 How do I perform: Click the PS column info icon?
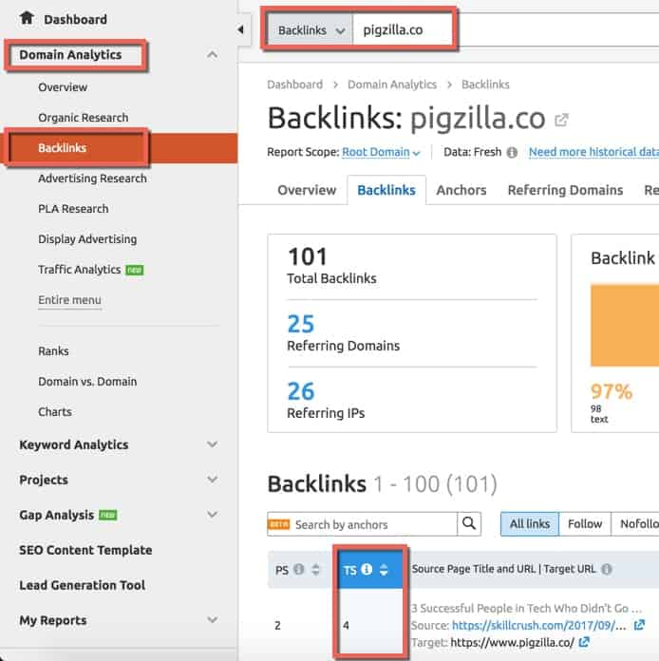point(298,570)
